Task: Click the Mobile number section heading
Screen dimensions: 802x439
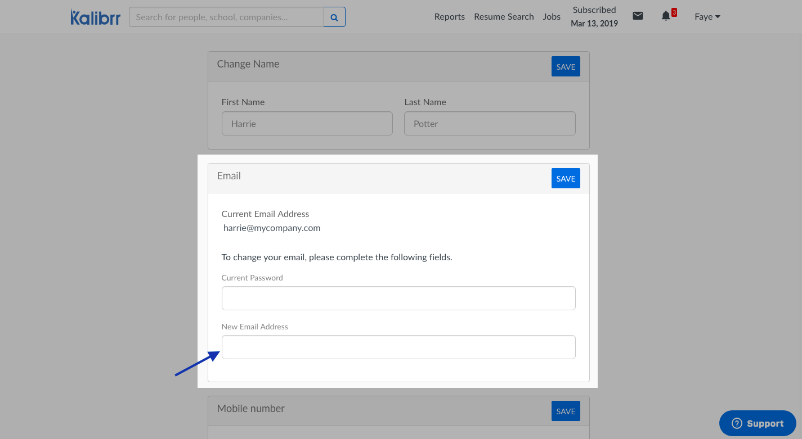Action: point(251,409)
